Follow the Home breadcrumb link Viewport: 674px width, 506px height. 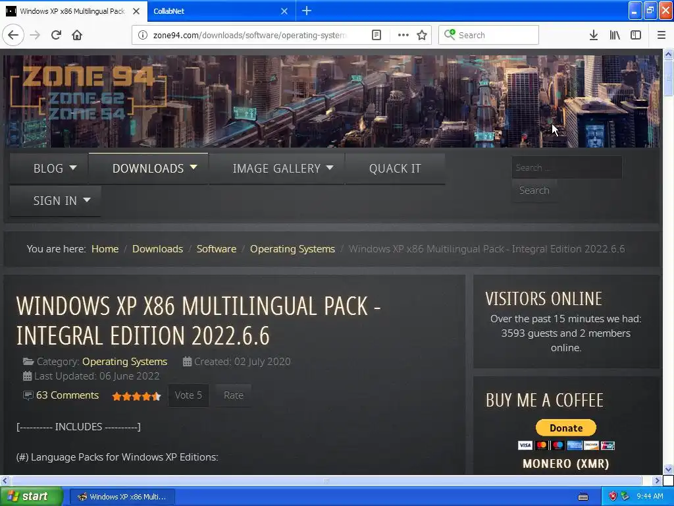(105, 248)
